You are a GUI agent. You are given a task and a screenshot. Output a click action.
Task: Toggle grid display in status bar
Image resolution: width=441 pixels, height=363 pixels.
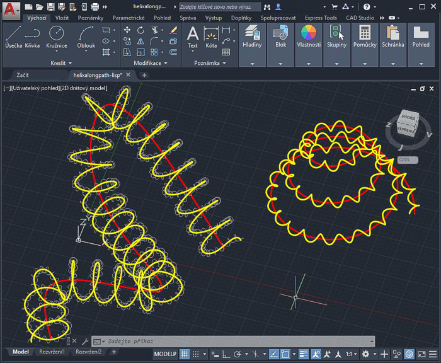184,354
